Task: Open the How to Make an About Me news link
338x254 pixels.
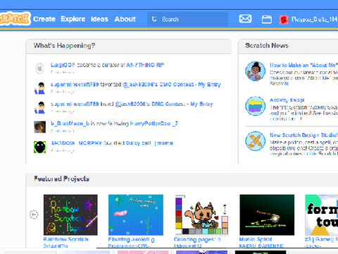Action: [303, 65]
